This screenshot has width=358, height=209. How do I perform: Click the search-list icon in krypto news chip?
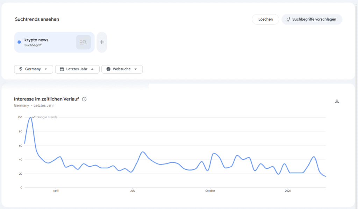pos(83,42)
